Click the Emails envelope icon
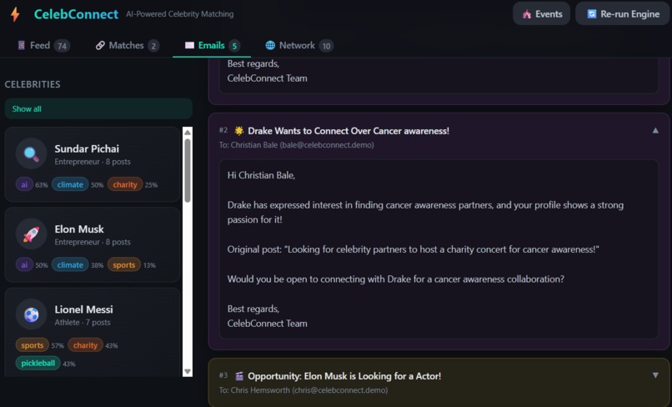The image size is (672, 407). click(x=189, y=45)
